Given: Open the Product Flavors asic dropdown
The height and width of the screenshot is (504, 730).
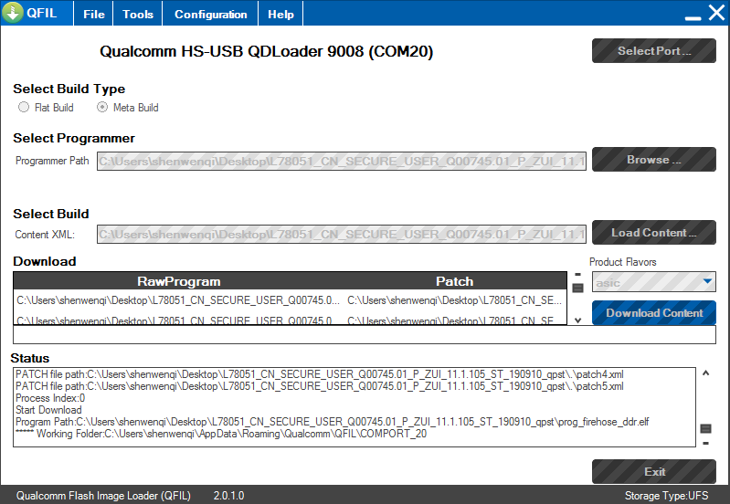Looking at the screenshot, I should coord(653,282).
